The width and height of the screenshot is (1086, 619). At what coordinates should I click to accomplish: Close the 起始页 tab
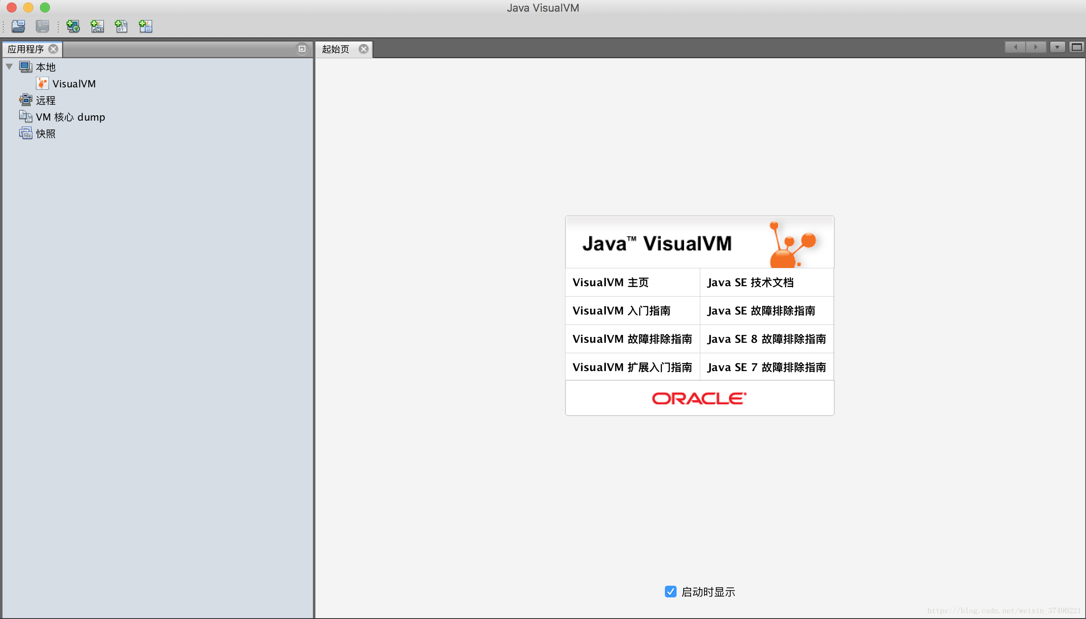click(364, 49)
